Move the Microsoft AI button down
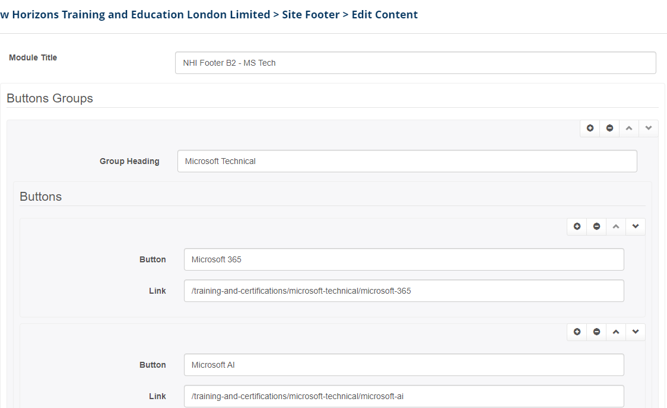667x408 pixels. pos(636,332)
